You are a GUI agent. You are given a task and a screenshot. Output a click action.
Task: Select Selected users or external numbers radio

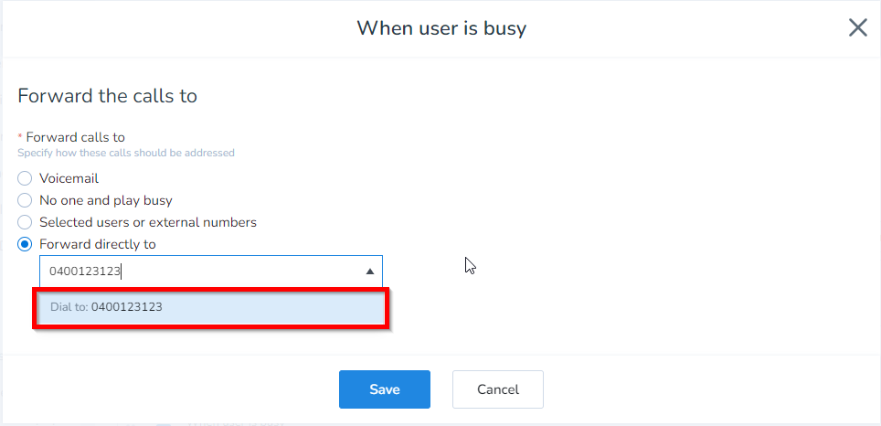(25, 222)
